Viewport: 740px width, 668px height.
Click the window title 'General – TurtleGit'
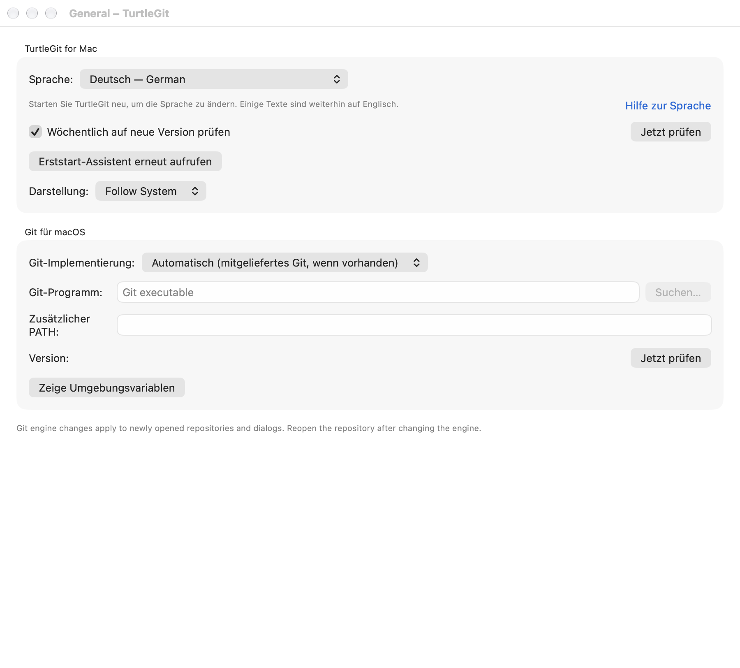point(119,13)
